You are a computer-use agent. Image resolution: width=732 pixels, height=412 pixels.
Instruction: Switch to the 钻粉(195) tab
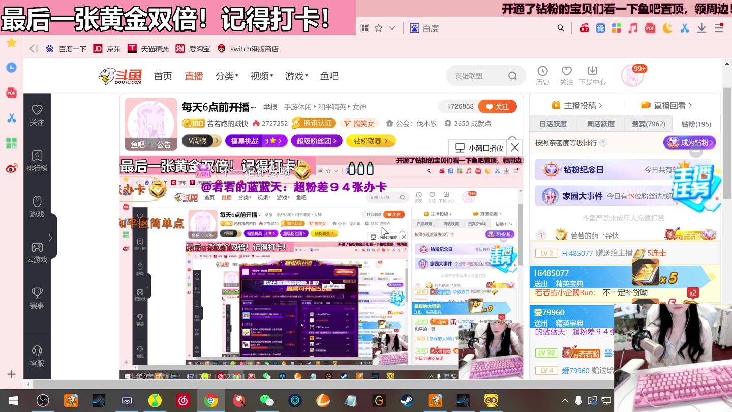pos(695,124)
